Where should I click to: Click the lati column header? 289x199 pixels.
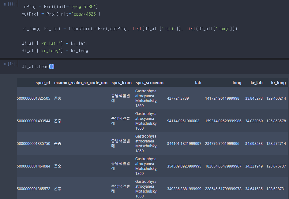(198, 83)
